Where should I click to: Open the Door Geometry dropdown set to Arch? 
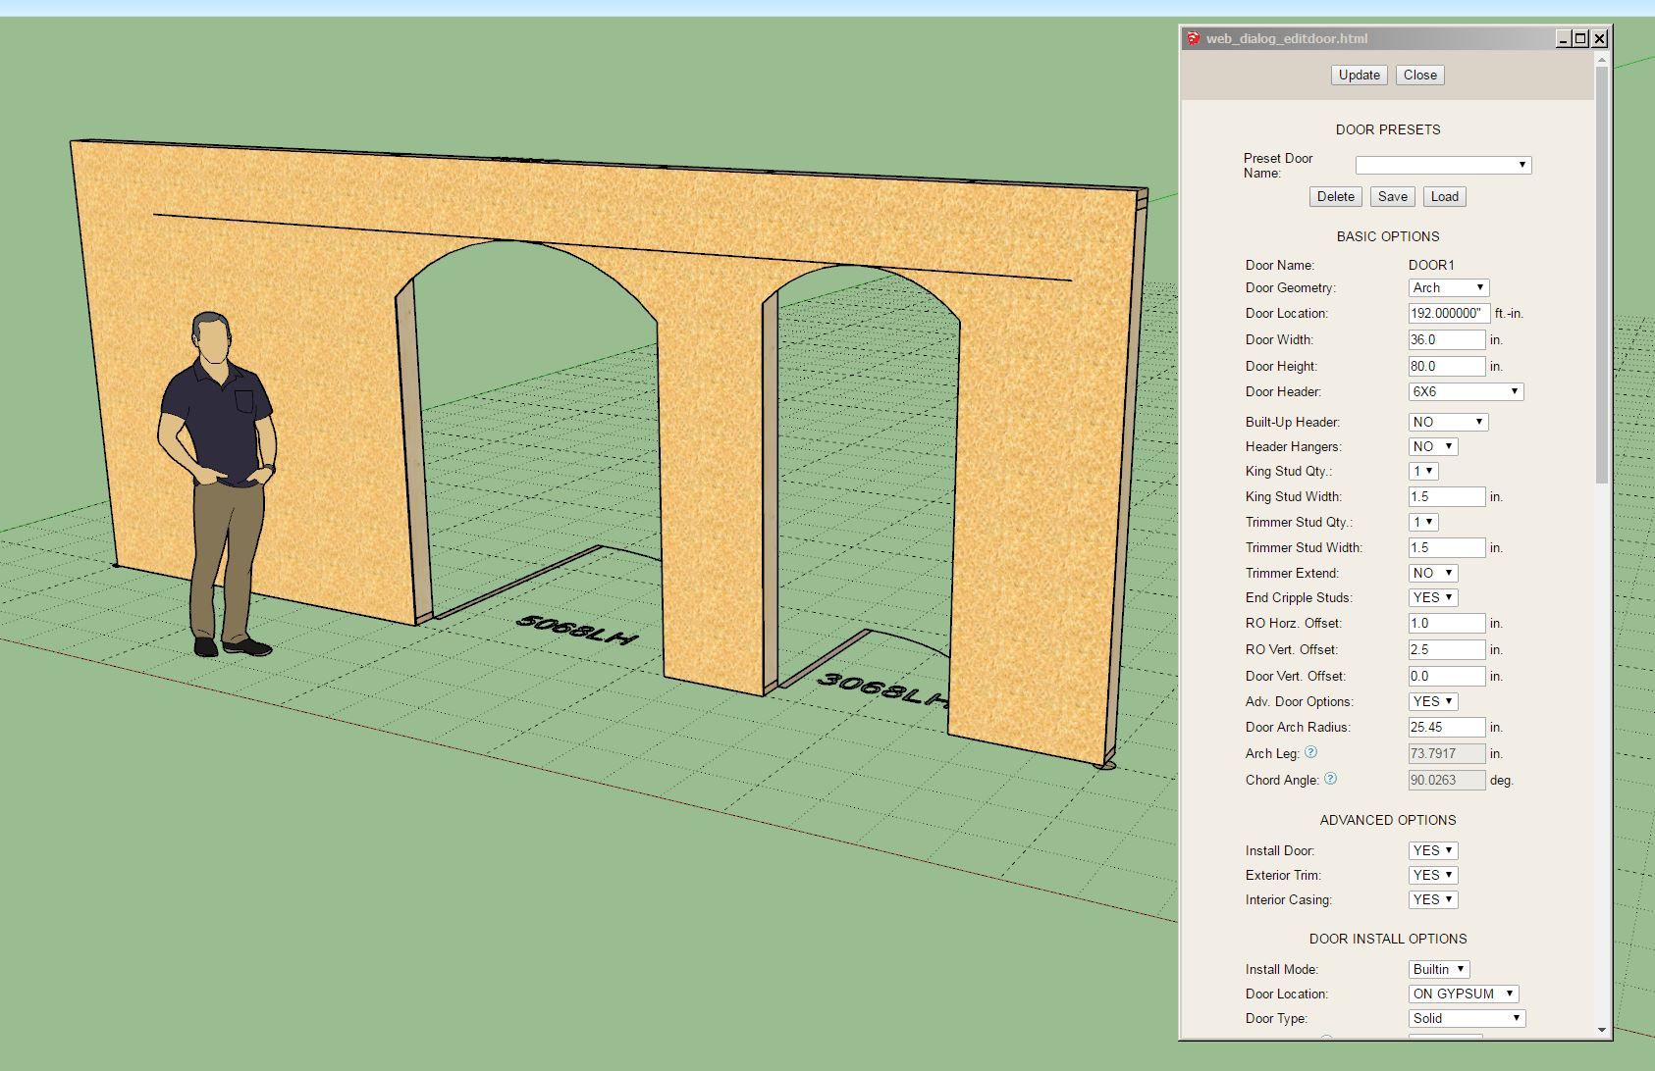(x=1449, y=287)
